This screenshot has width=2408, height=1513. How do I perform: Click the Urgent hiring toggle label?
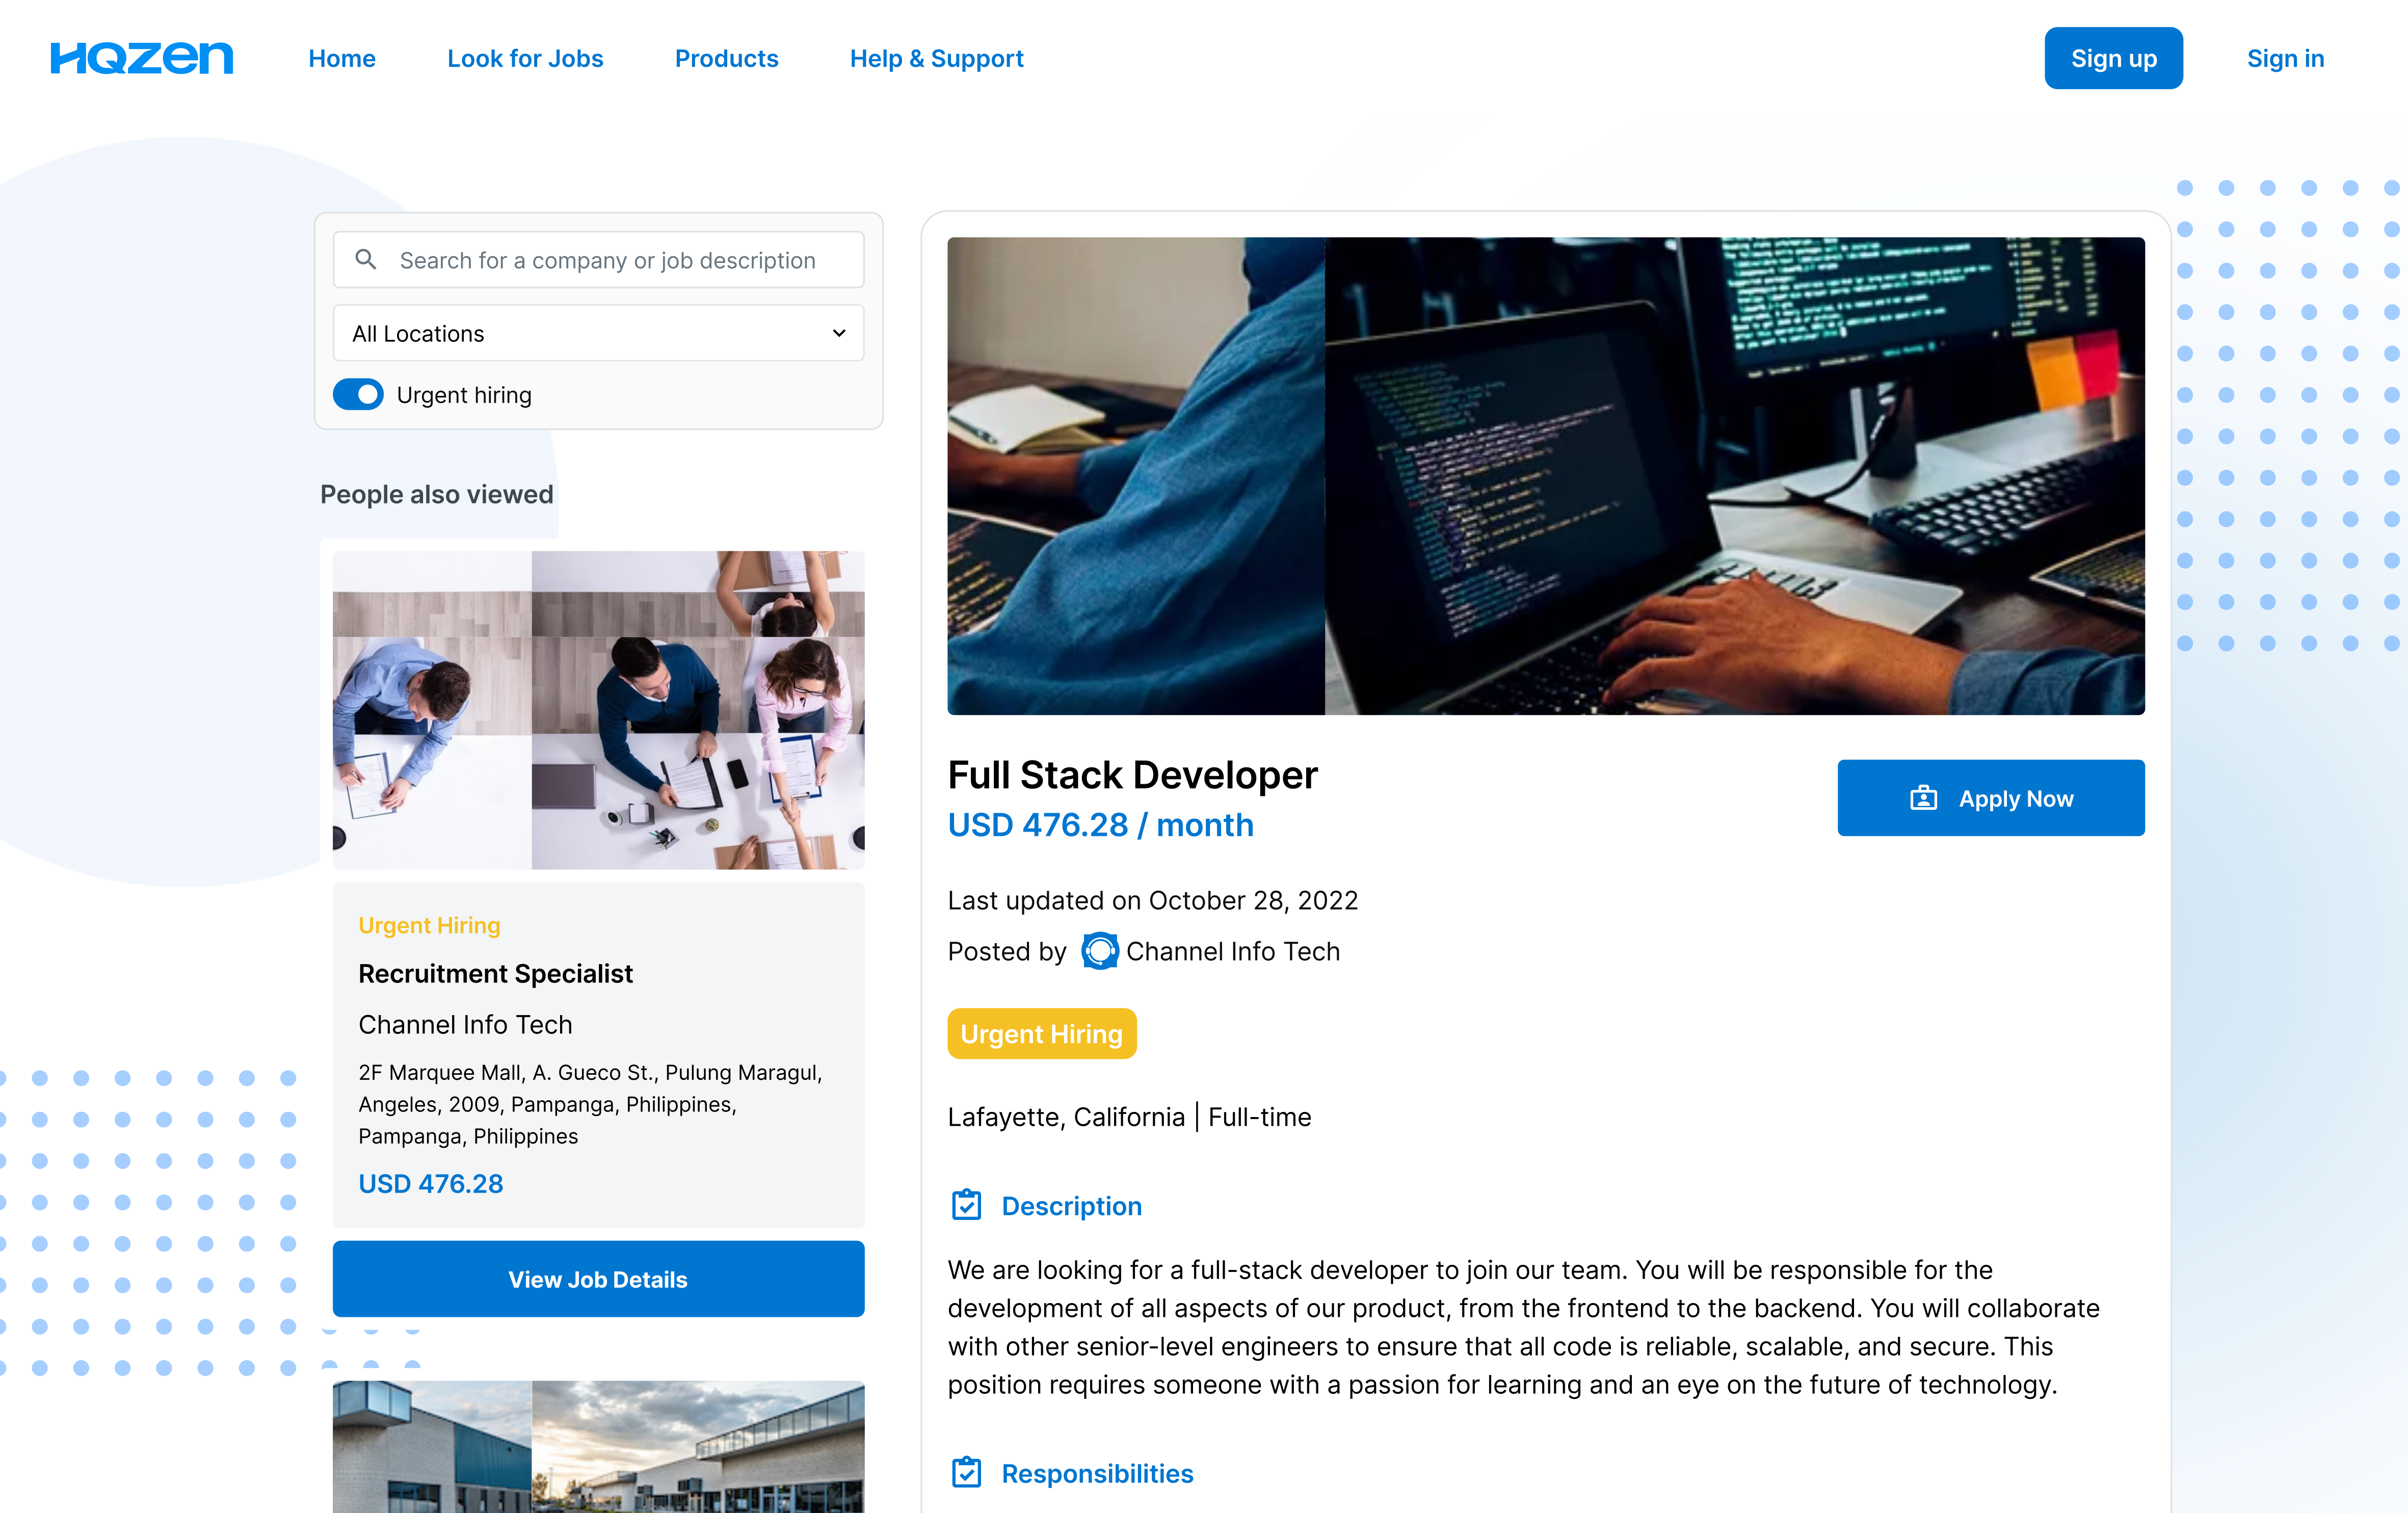(x=464, y=395)
